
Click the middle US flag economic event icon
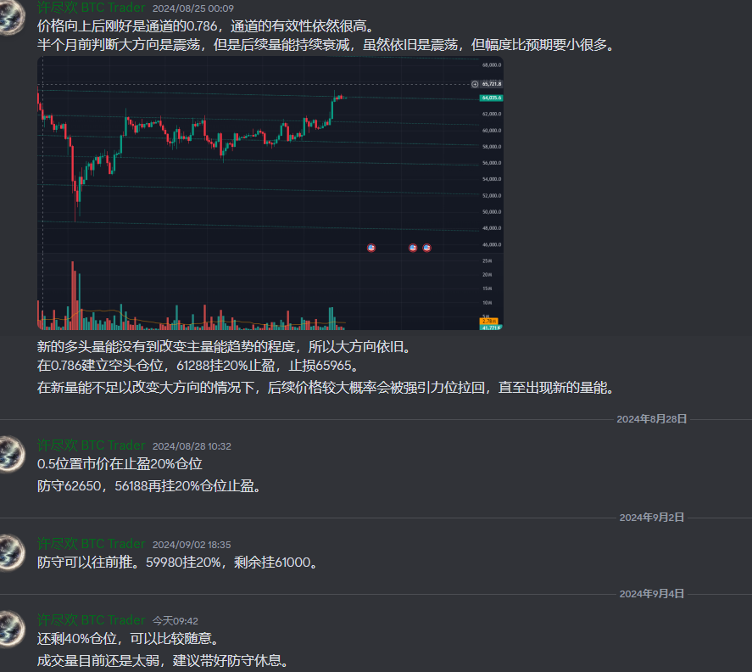click(x=413, y=247)
